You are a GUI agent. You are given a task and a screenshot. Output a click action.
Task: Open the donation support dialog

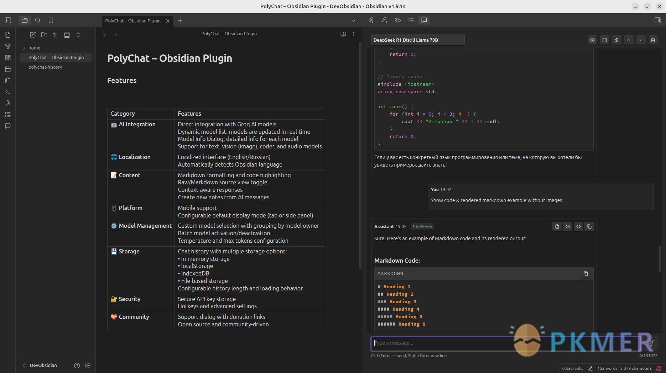pyautogui.click(x=617, y=40)
